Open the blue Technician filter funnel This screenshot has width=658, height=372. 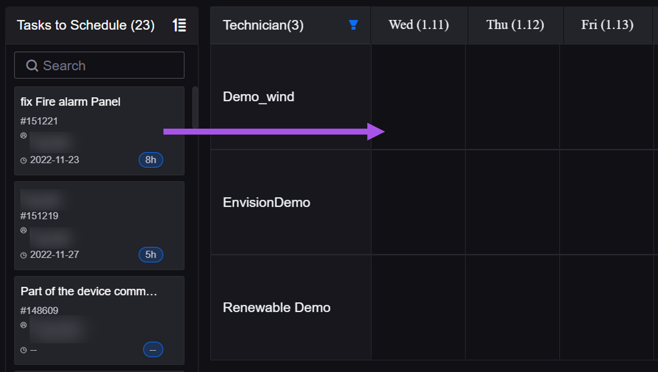click(353, 25)
